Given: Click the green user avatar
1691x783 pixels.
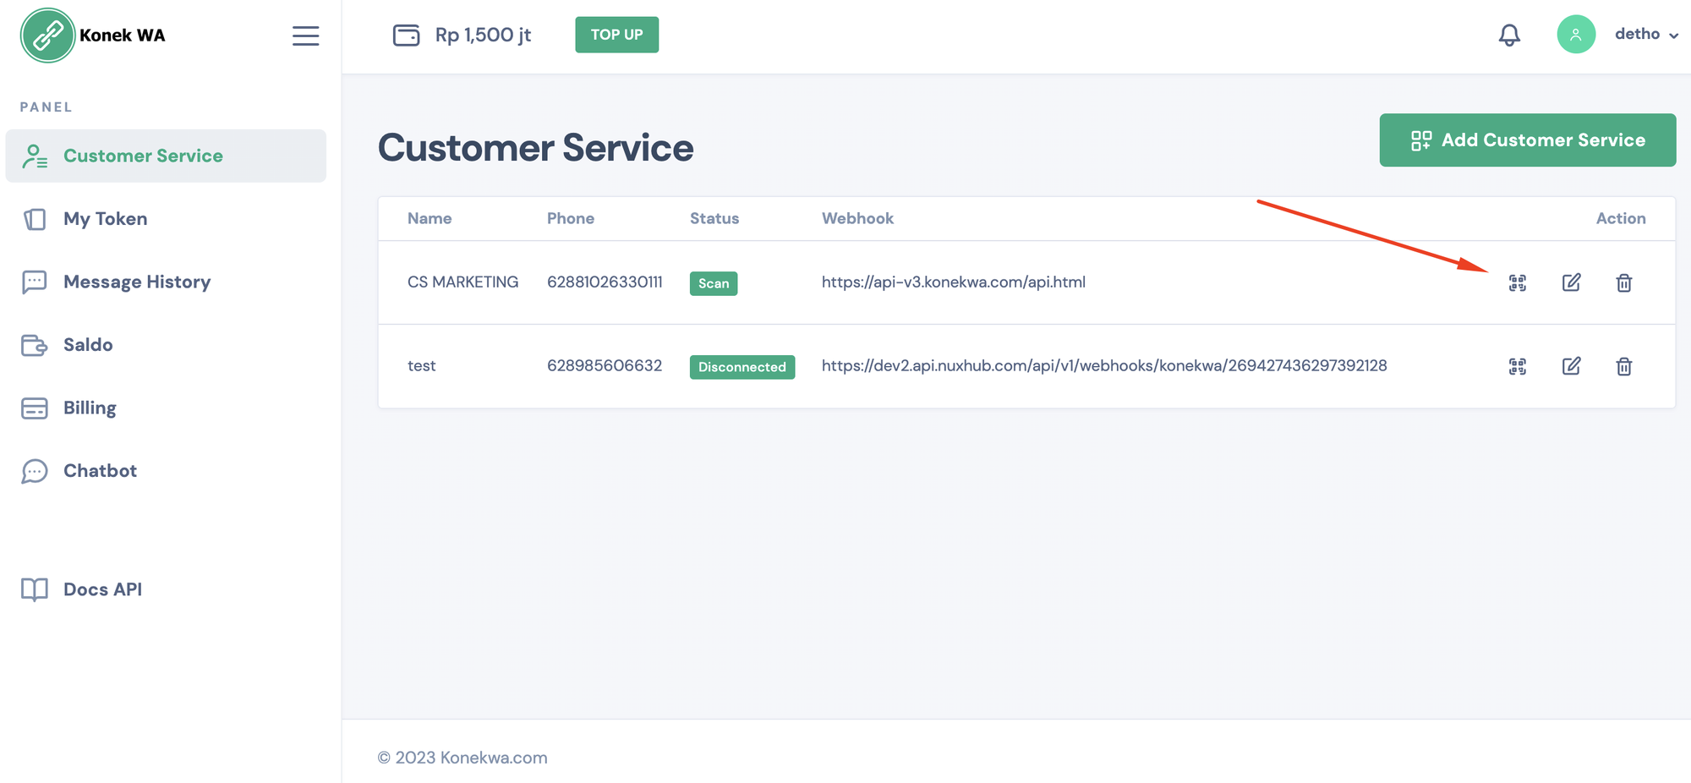Looking at the screenshot, I should point(1575,35).
